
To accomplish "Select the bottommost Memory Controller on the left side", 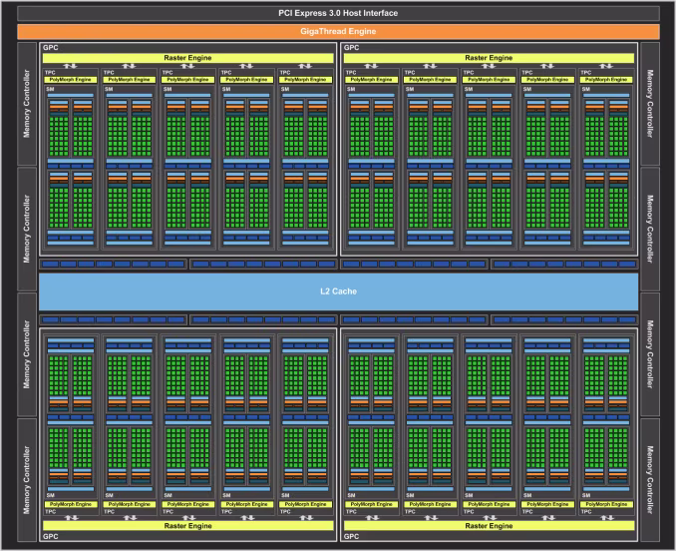I will tap(27, 480).
